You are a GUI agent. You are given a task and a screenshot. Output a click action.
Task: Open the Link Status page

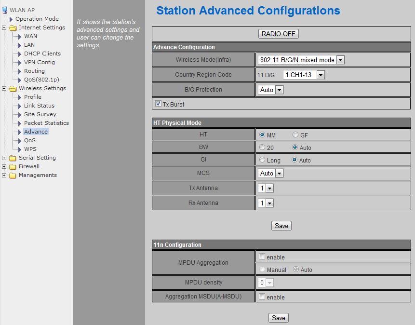coord(39,106)
